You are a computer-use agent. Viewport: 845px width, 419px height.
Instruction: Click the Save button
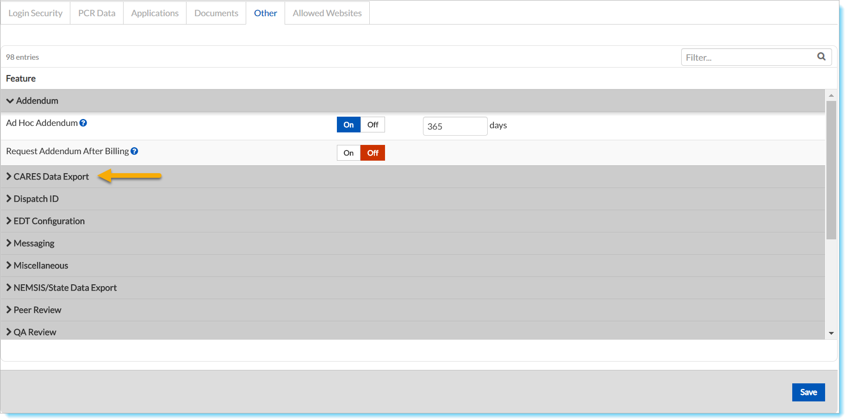[808, 392]
